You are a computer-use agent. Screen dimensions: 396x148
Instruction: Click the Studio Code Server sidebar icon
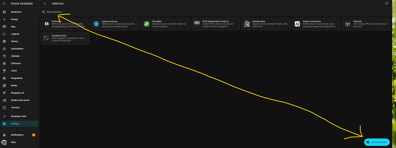4,100
